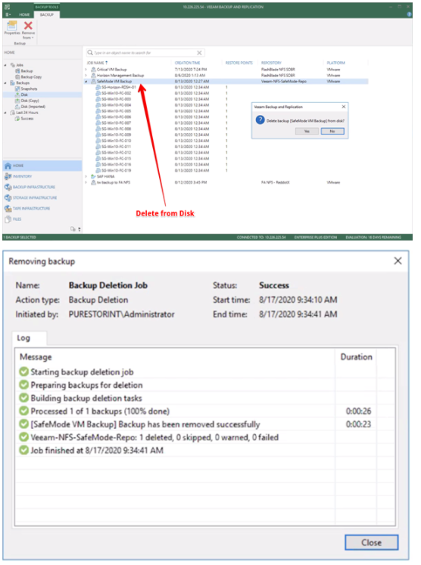
Task: Open the Remove from dropdown in the ribbon
Action: tap(28, 30)
